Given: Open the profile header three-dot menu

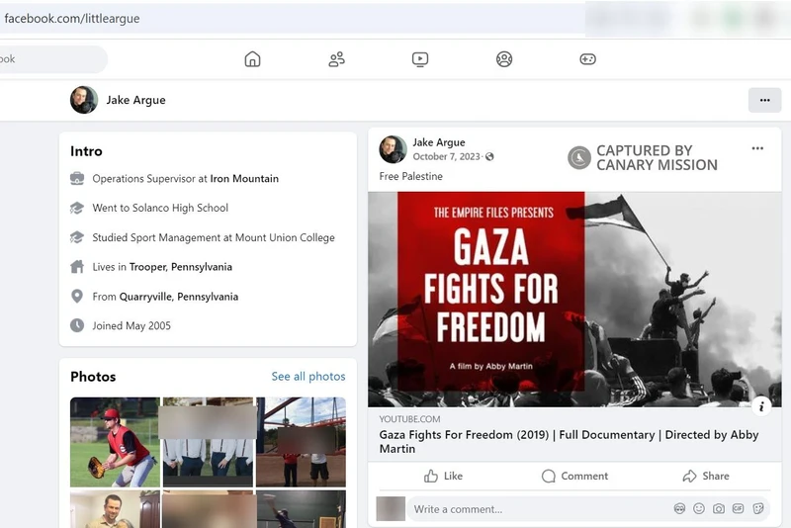Looking at the screenshot, I should (764, 100).
